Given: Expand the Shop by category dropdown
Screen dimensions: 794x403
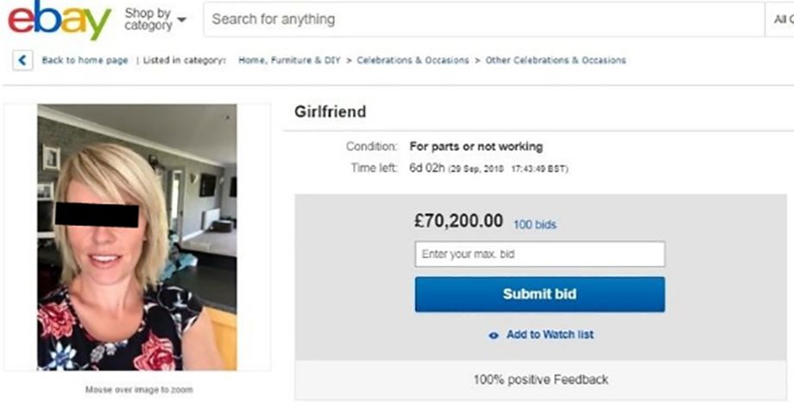Looking at the screenshot, I should click(x=155, y=19).
